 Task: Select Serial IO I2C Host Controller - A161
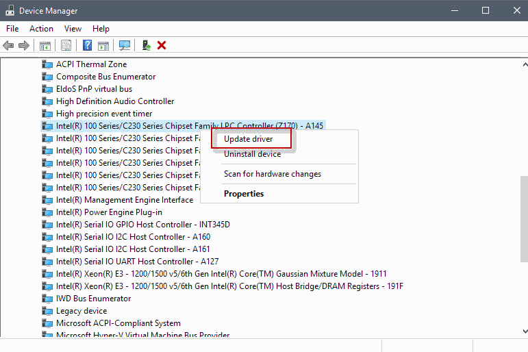[133, 249]
